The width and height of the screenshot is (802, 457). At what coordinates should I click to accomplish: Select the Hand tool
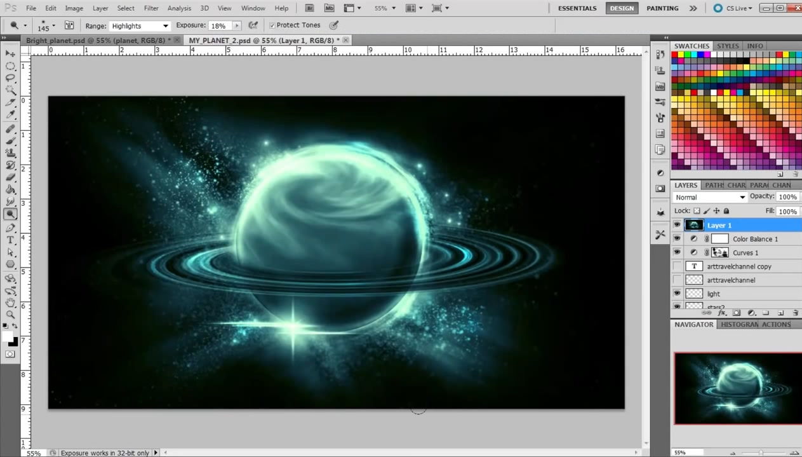10,302
